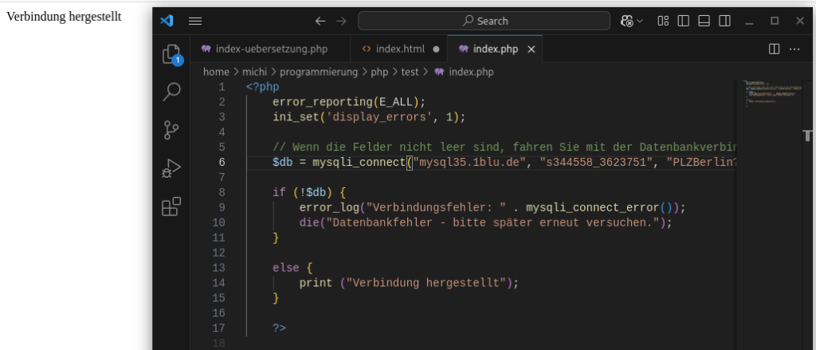Click the 'else {' line

pyautogui.click(x=292, y=268)
